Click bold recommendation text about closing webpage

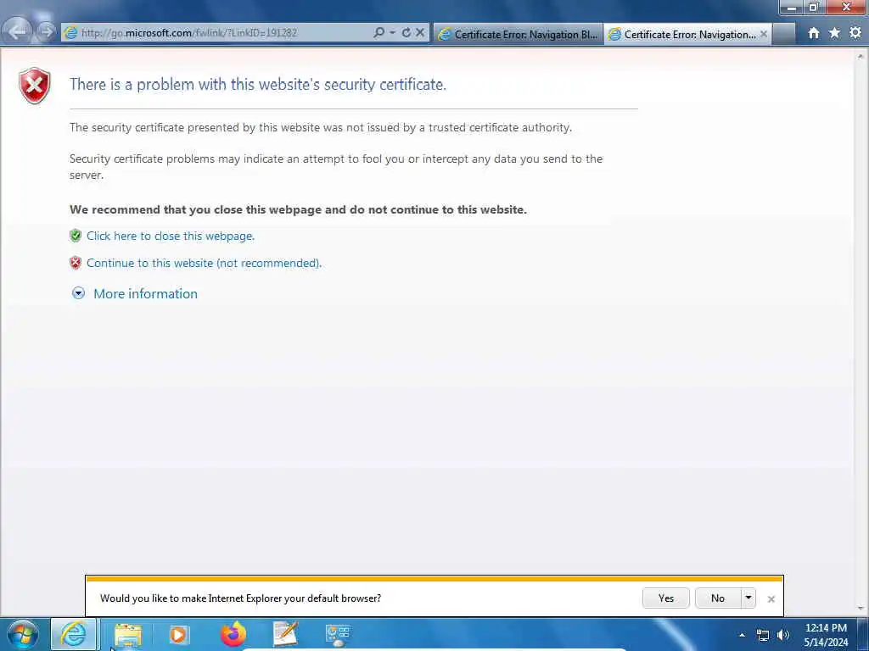298,210
